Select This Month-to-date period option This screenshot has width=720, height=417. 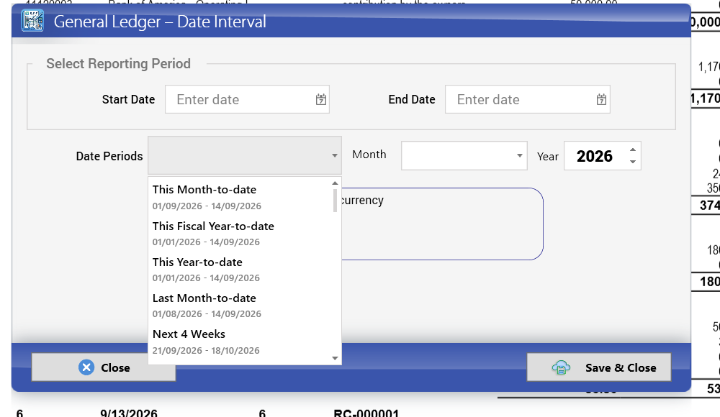(240, 197)
